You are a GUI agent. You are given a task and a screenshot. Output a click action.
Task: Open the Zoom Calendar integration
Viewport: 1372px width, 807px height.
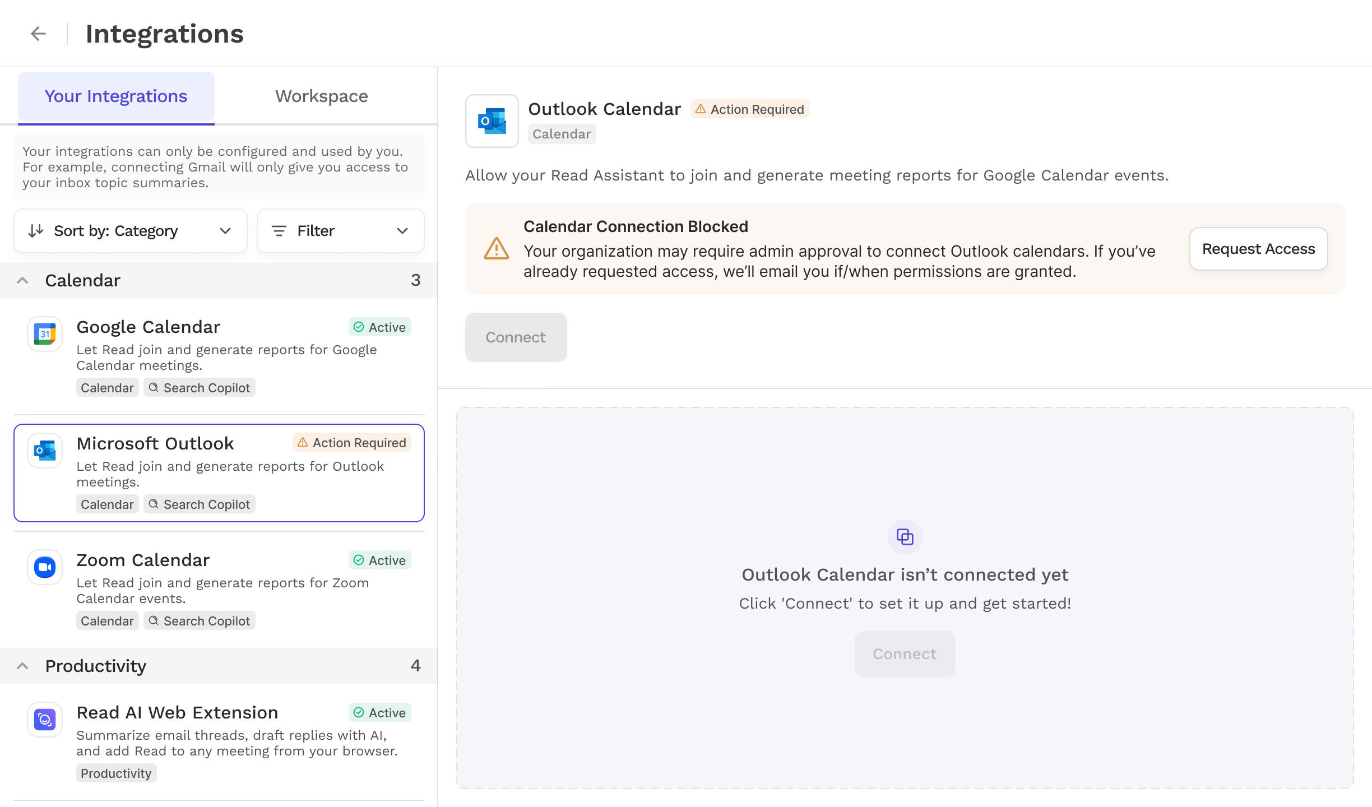219,590
